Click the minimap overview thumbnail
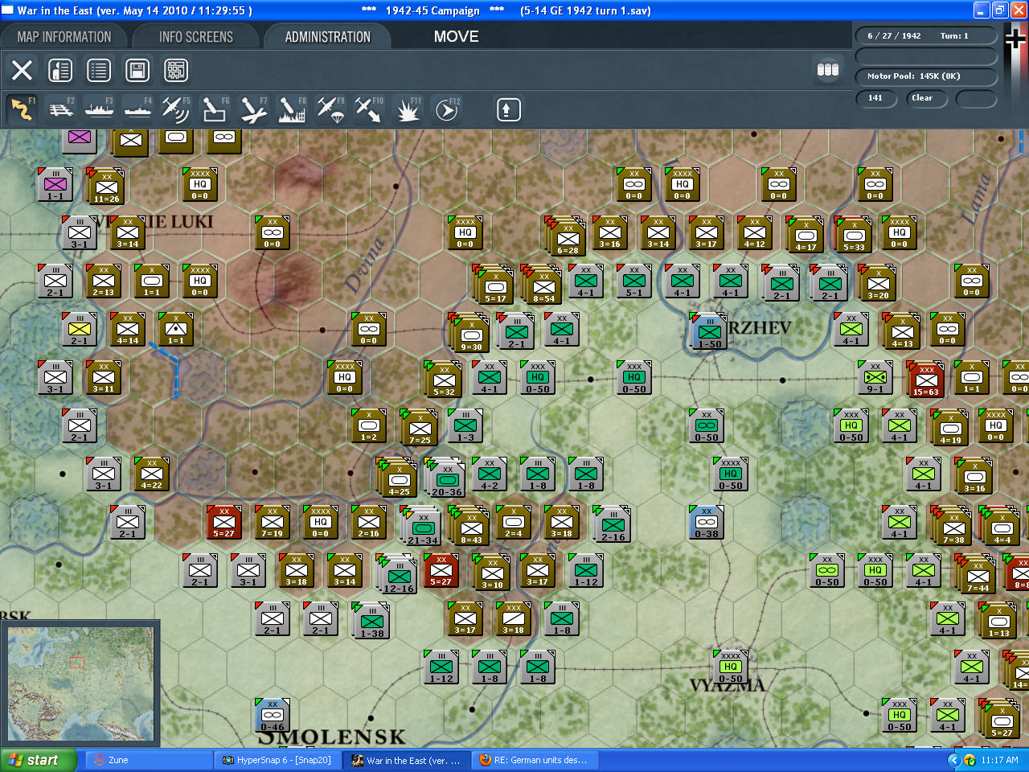Viewport: 1029px width, 772px height. click(80, 684)
